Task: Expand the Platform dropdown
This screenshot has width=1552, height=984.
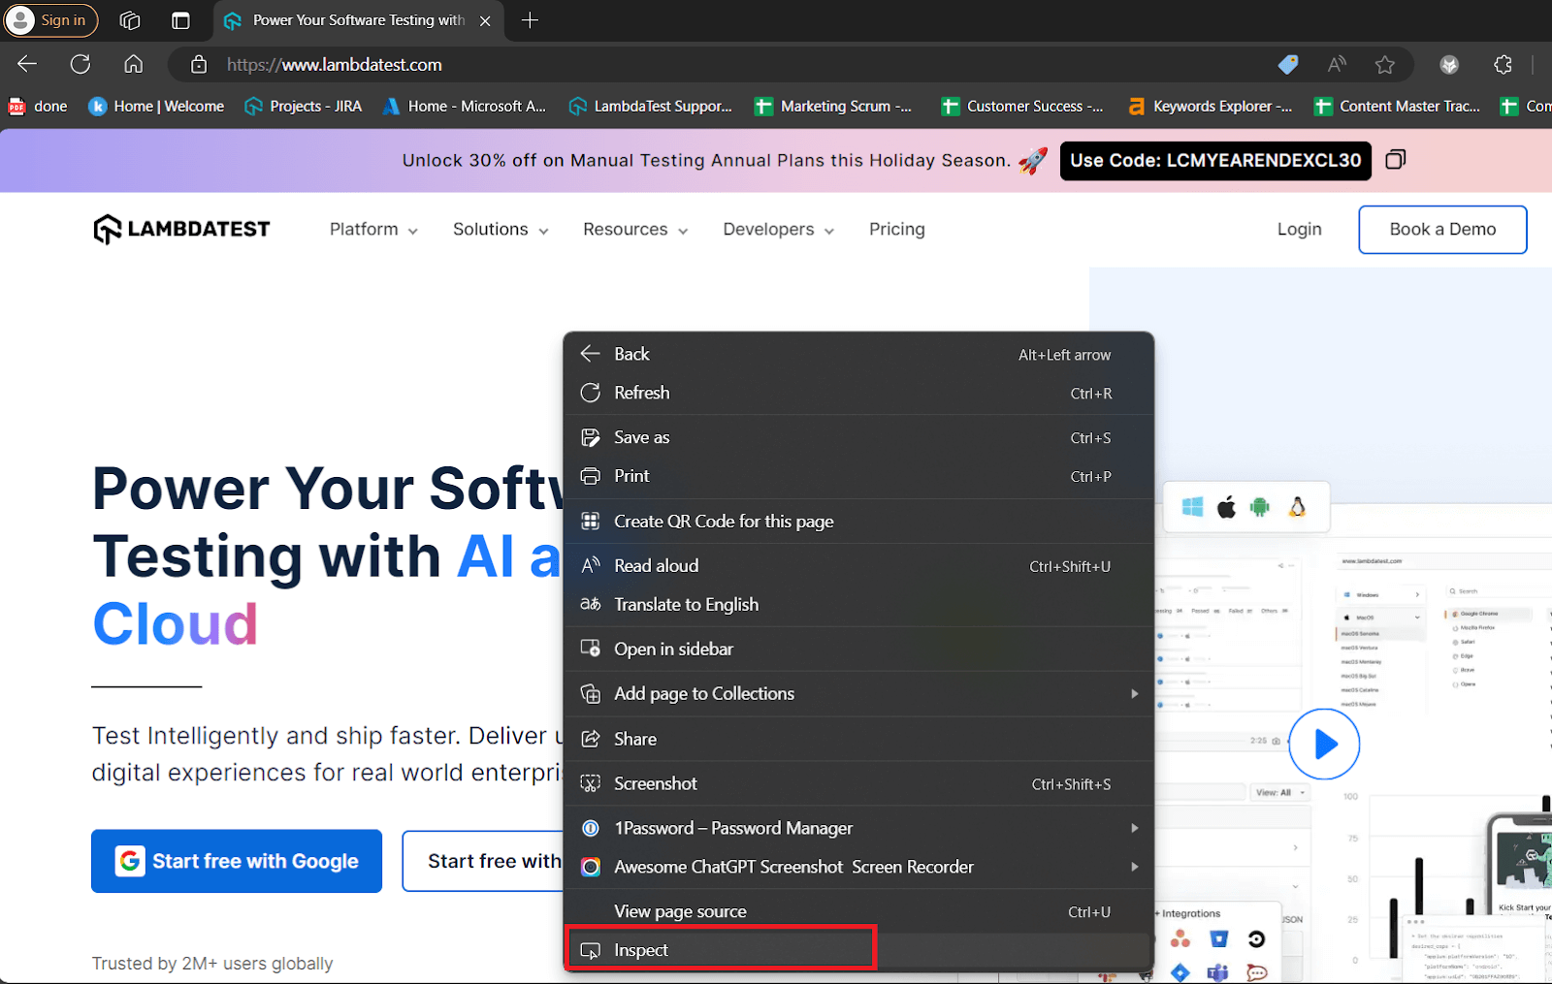Action: pos(372,229)
